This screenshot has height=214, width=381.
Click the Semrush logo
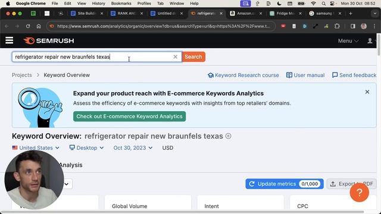point(49,40)
